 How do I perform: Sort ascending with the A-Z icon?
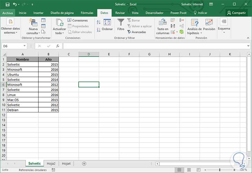99,22
